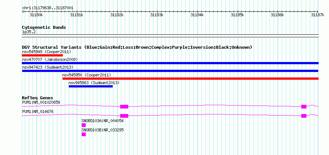The width and height of the screenshot is (329, 155).
Task: Click the red nsv545950 loss variant bar
Action: (x=190, y=79)
